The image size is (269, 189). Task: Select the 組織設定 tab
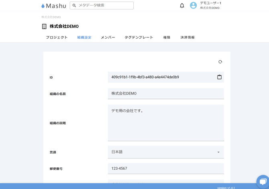click(x=84, y=37)
